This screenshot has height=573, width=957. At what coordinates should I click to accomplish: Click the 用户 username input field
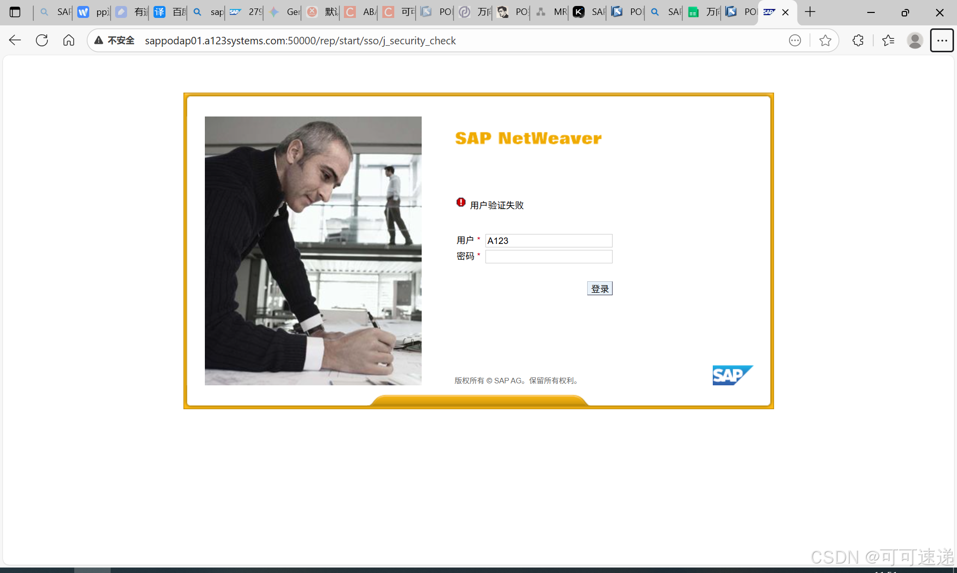click(x=548, y=241)
